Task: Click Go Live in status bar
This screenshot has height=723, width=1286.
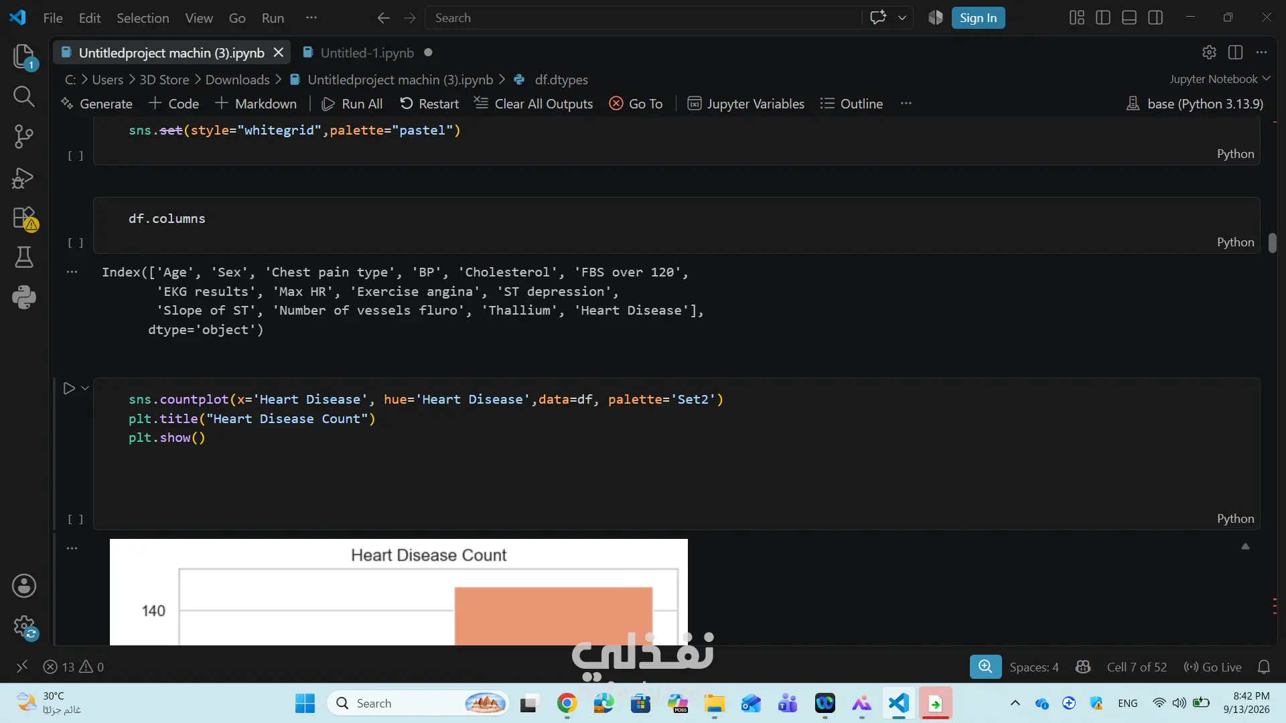Action: (1213, 667)
